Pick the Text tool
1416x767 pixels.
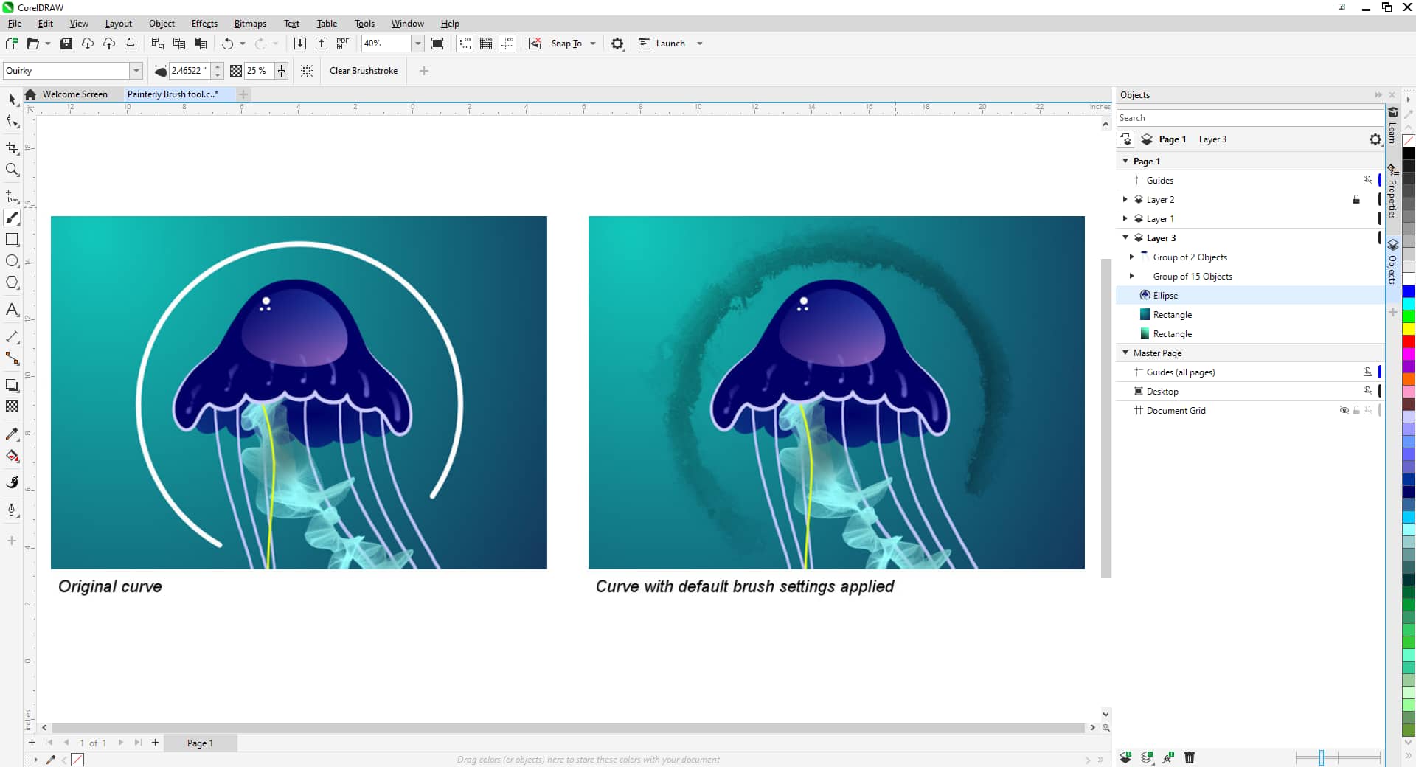[12, 310]
